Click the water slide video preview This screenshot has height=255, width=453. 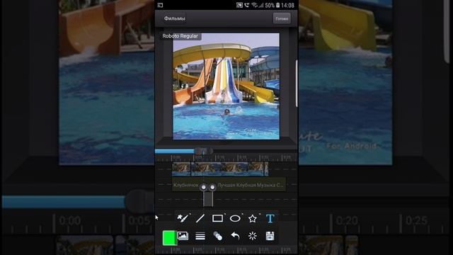(226, 86)
